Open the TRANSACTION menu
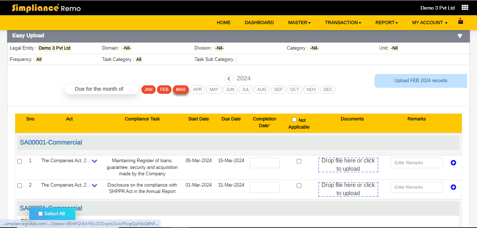 coord(342,22)
